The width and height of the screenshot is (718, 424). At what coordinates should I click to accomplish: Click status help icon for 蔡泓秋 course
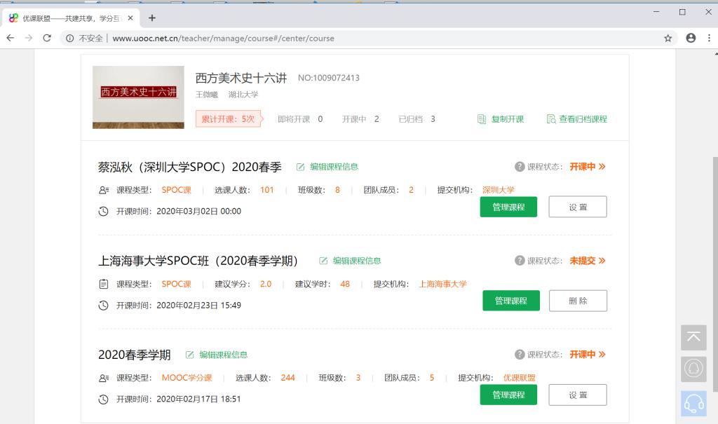coord(520,167)
